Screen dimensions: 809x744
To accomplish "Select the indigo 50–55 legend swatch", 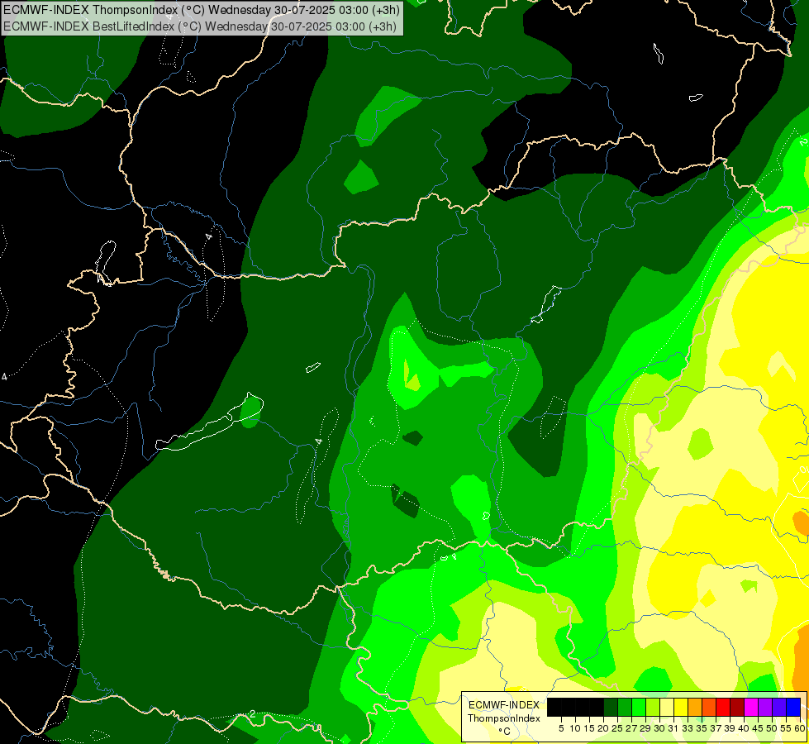I will tap(779, 707).
